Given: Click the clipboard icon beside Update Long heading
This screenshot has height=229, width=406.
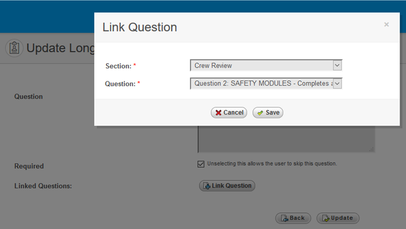Looking at the screenshot, I should [14, 49].
